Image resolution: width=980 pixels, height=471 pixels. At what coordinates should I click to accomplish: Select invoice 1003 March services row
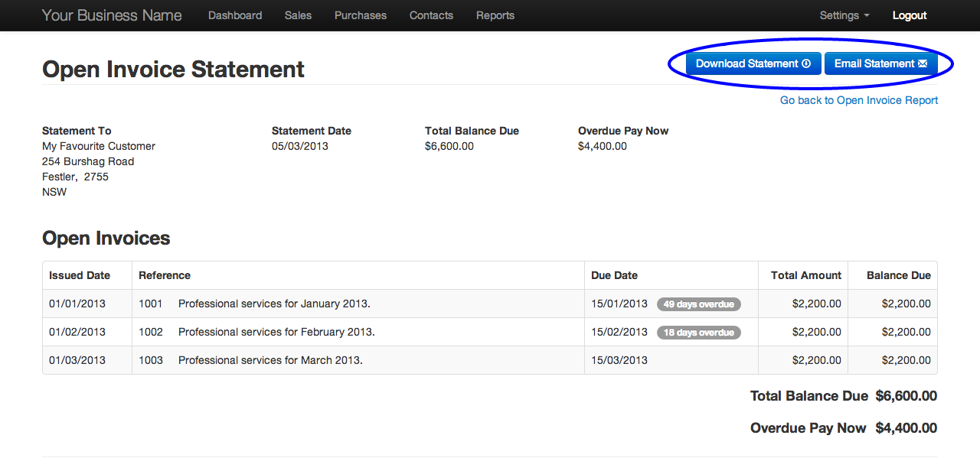(270, 360)
